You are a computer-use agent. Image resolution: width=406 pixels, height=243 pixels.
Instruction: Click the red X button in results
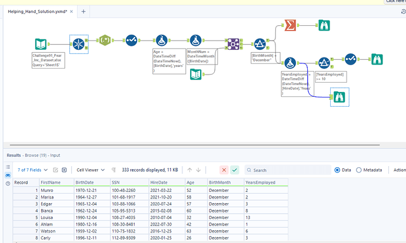(224, 170)
